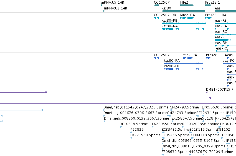Click the EK170209.5prime EST
The width and height of the screenshot is (236, 156).
204,155
